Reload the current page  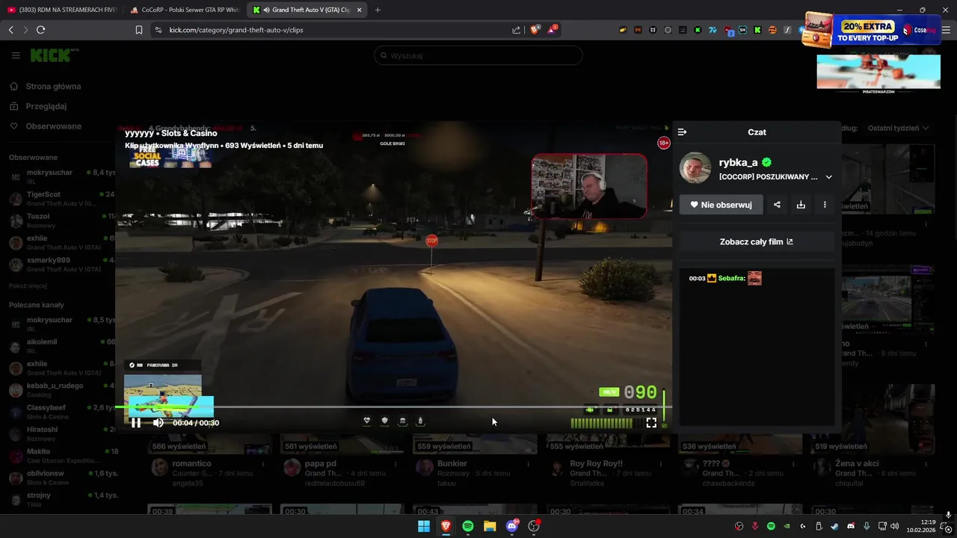pos(40,30)
